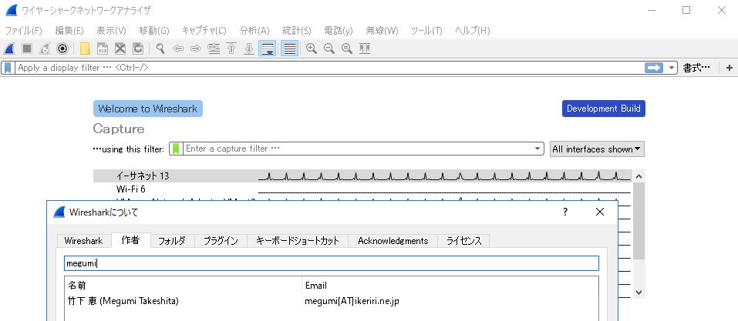The image size is (738, 321).
Task: Open the 統計(S) menu
Action: point(297,31)
